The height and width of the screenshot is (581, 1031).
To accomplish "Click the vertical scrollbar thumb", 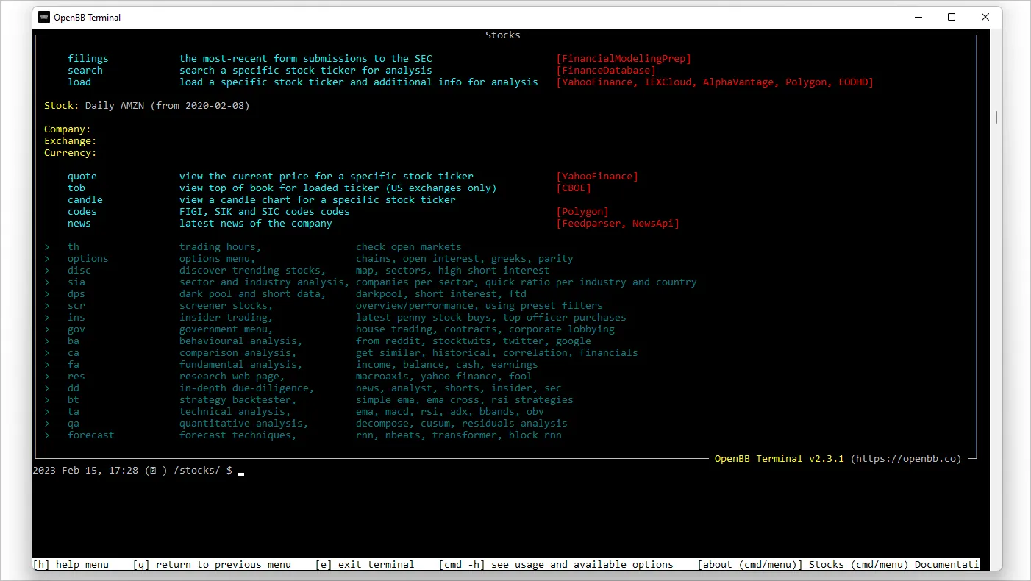I will [x=996, y=117].
